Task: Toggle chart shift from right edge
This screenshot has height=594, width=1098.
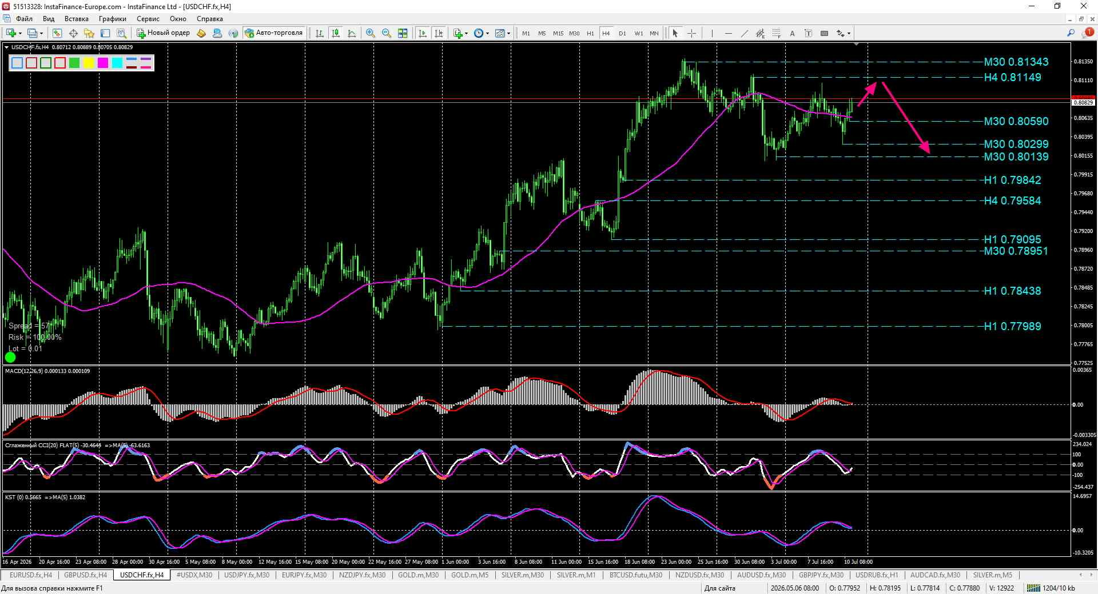Action: pos(439,33)
